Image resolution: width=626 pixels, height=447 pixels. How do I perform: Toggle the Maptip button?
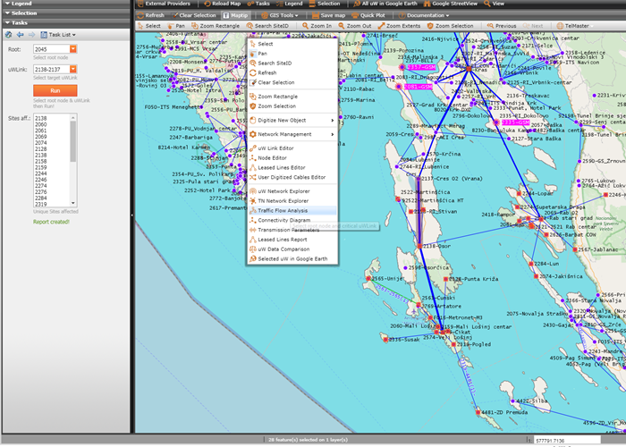[235, 15]
